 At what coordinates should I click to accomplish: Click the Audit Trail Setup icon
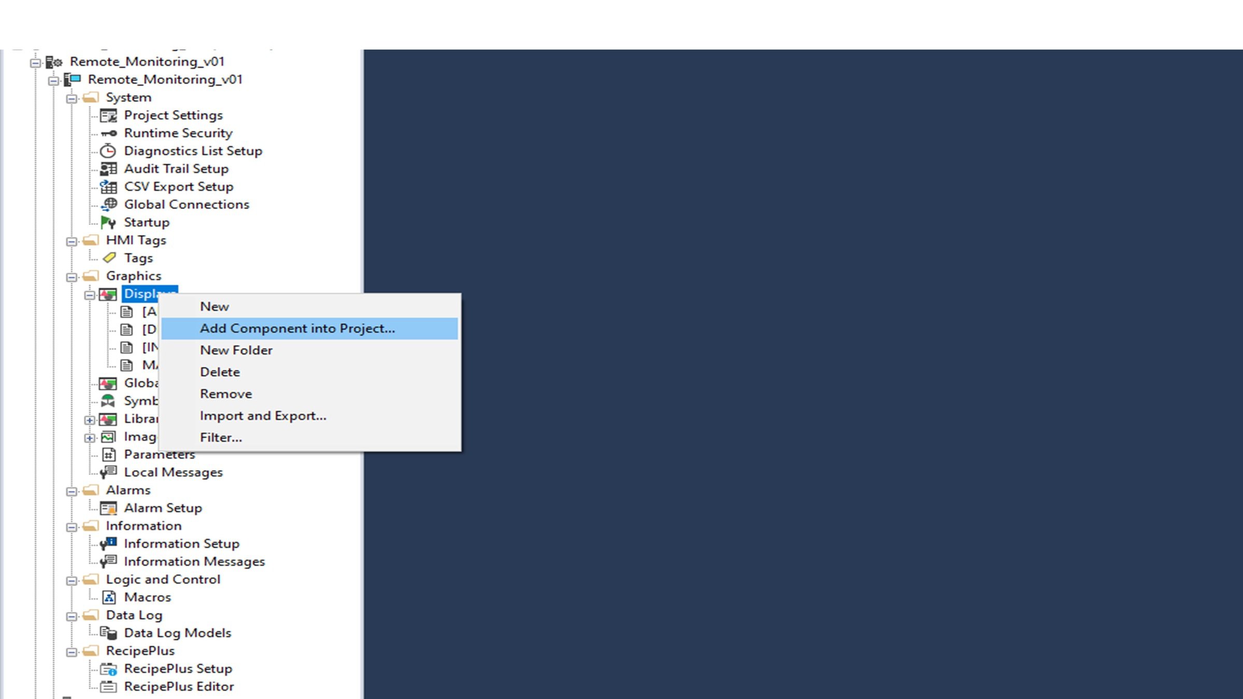108,169
